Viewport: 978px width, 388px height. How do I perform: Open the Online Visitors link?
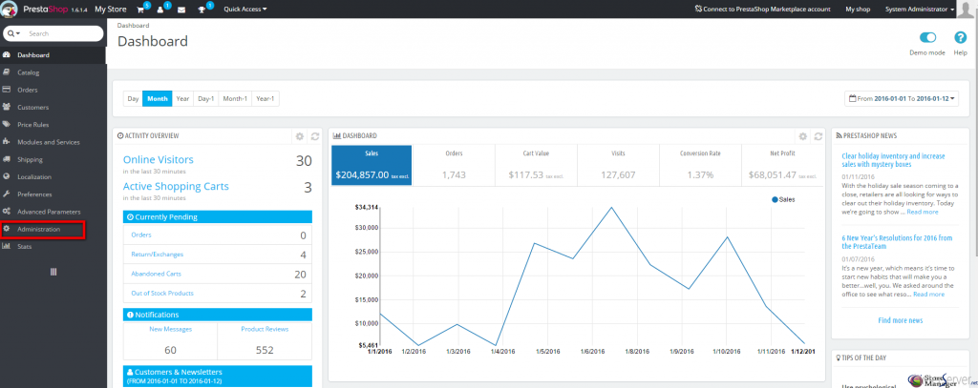[158, 159]
